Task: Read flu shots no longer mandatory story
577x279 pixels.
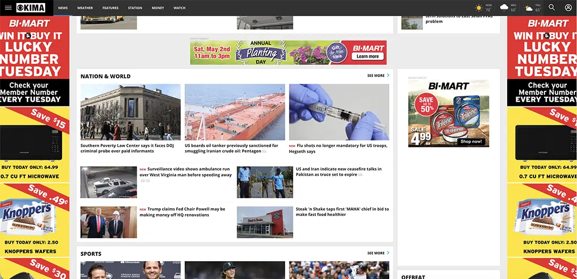Action: 338,148
